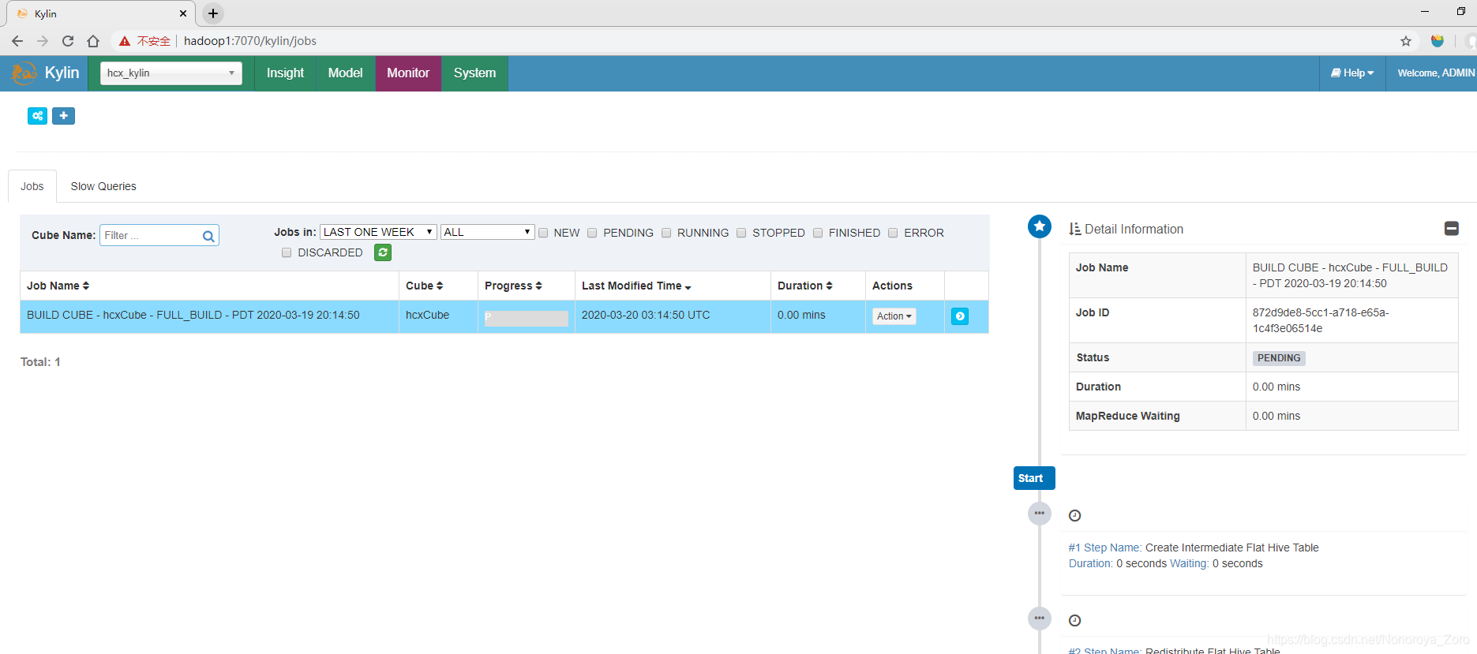Toggle the FINISHED status checkbox
The height and width of the screenshot is (654, 1477).
[x=818, y=233]
